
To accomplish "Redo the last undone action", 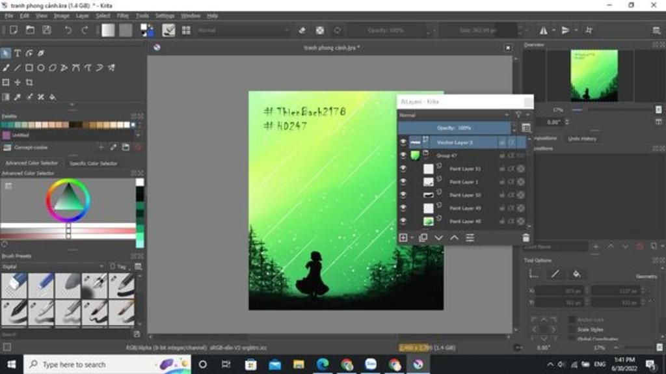I will [85, 30].
